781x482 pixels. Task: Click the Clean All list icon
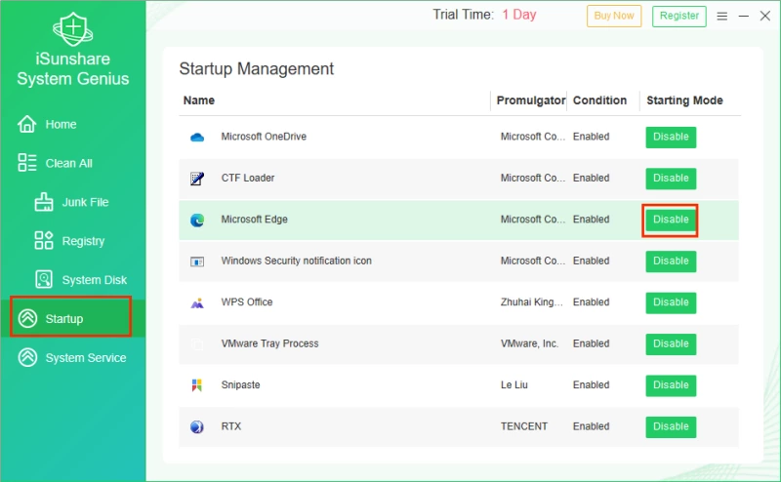pyautogui.click(x=27, y=163)
